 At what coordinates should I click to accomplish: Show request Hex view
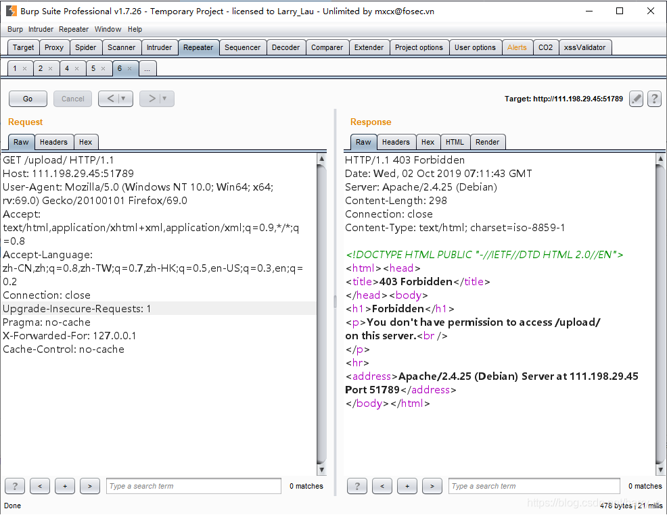[x=85, y=142]
